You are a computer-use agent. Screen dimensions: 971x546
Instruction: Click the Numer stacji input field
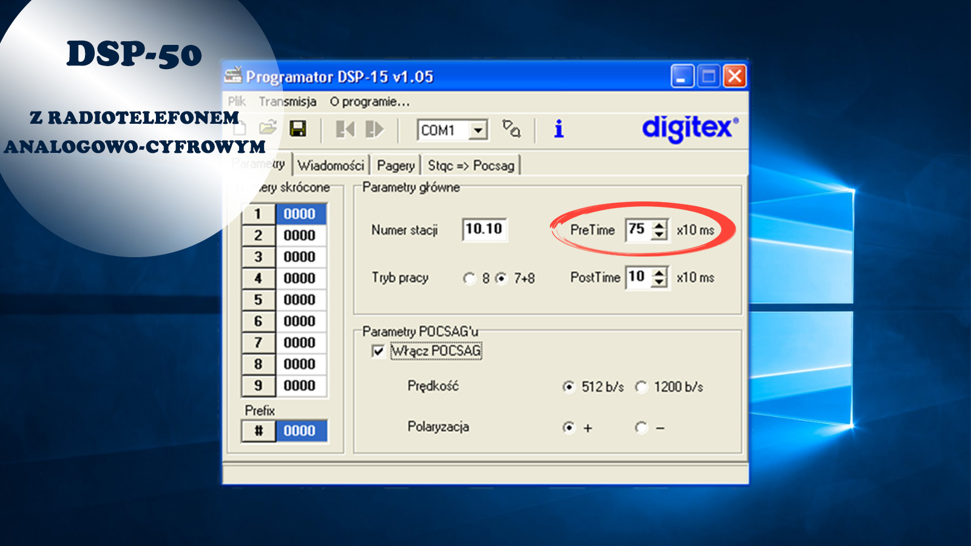click(484, 230)
